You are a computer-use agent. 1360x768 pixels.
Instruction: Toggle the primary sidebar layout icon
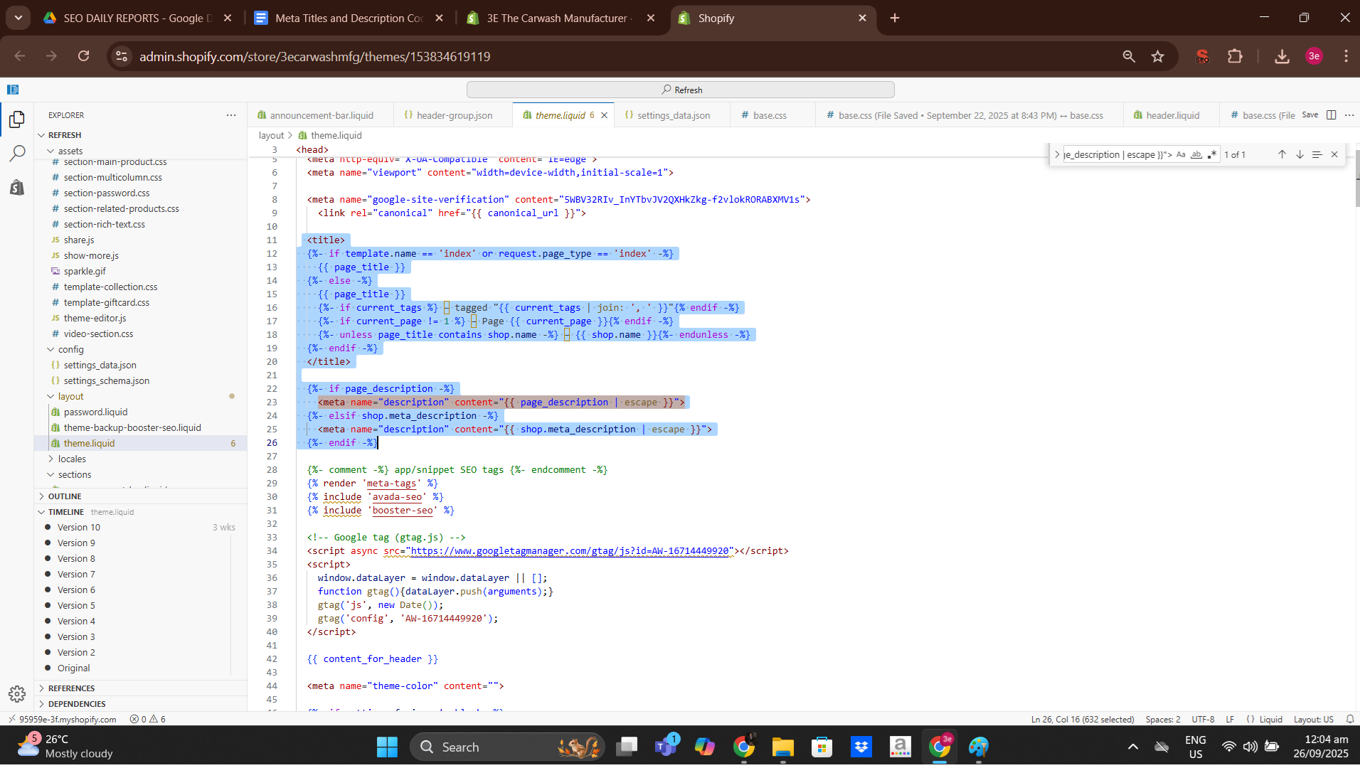click(x=13, y=90)
